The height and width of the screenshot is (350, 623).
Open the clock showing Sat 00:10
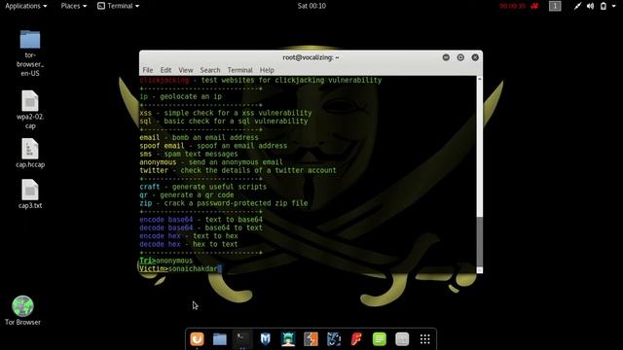click(x=311, y=6)
